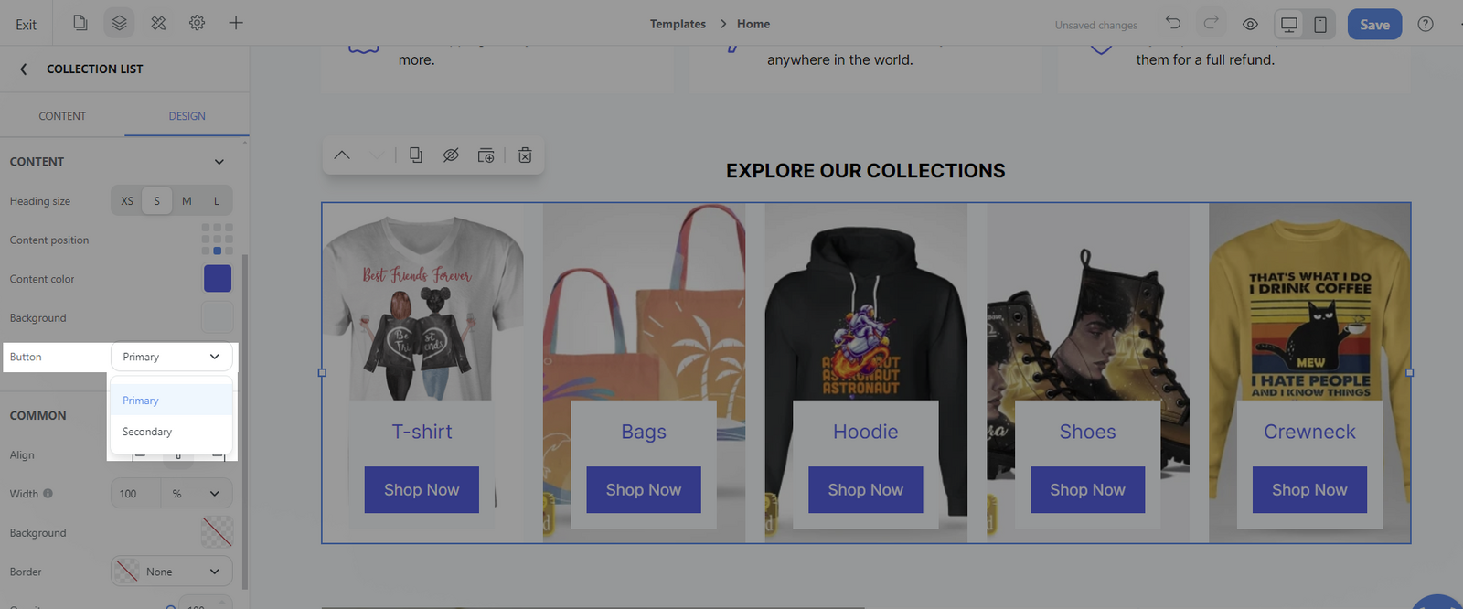Move section down with arrow icon
Screen dimensions: 1463x609
(377, 155)
